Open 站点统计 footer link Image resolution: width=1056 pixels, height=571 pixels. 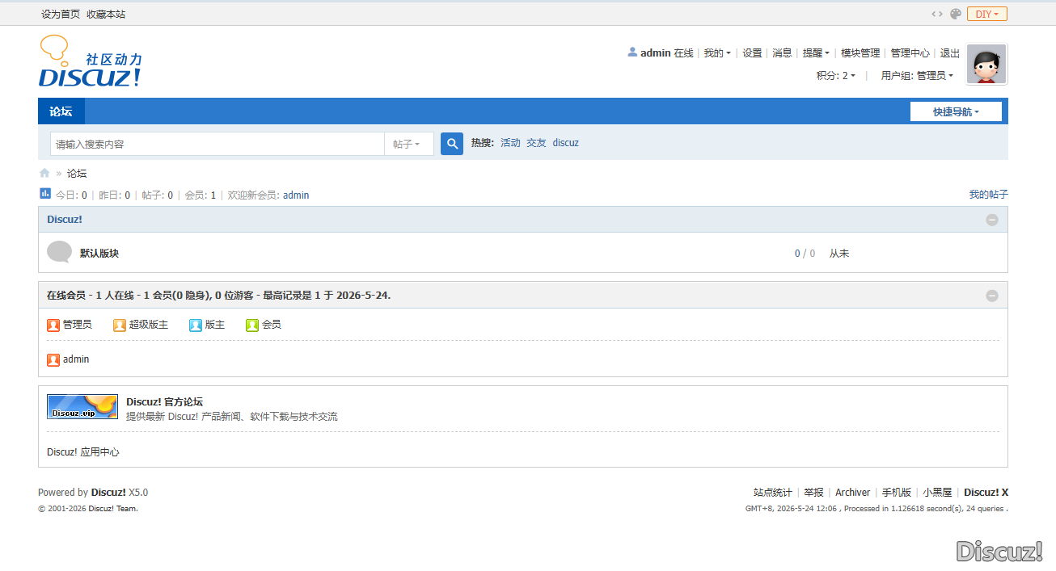coord(773,493)
